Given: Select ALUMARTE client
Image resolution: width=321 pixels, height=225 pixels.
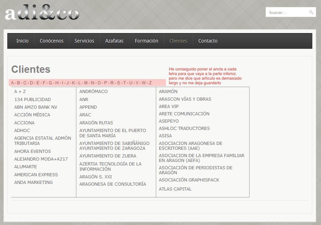Looking at the screenshot, I should pyautogui.click(x=25, y=167).
